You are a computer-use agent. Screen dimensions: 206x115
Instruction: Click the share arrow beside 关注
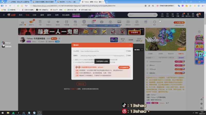click(x=59, y=39)
